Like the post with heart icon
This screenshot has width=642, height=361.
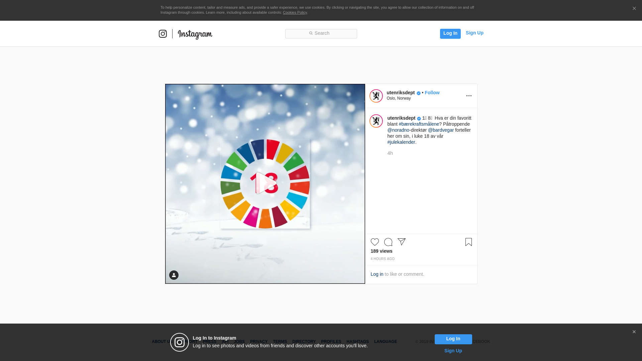click(x=374, y=242)
